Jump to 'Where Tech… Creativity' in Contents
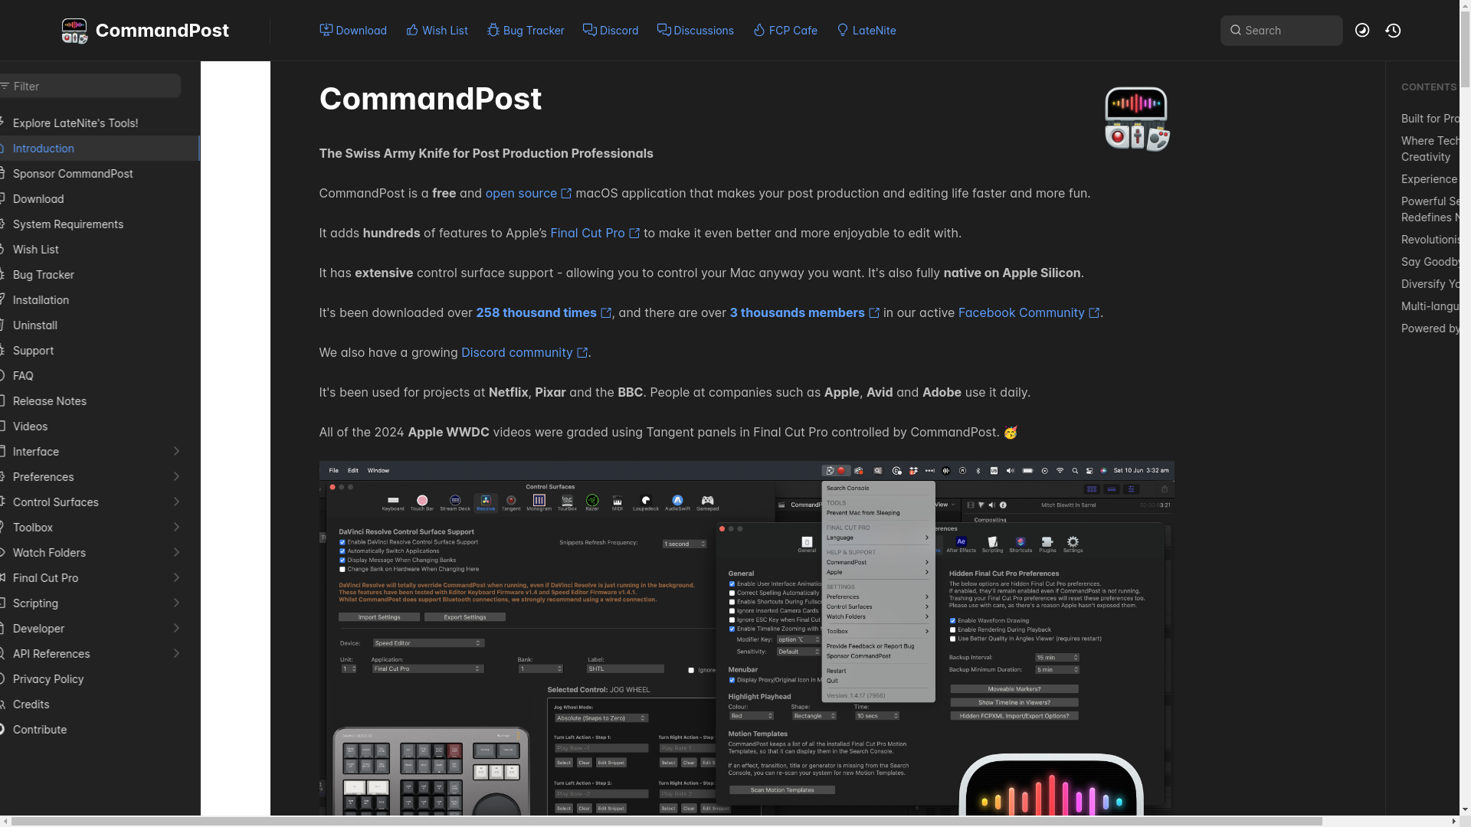 coord(1430,149)
